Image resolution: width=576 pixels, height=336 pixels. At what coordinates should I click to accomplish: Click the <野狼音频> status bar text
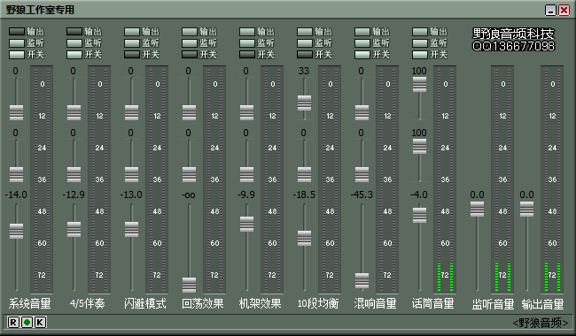pyautogui.click(x=541, y=323)
